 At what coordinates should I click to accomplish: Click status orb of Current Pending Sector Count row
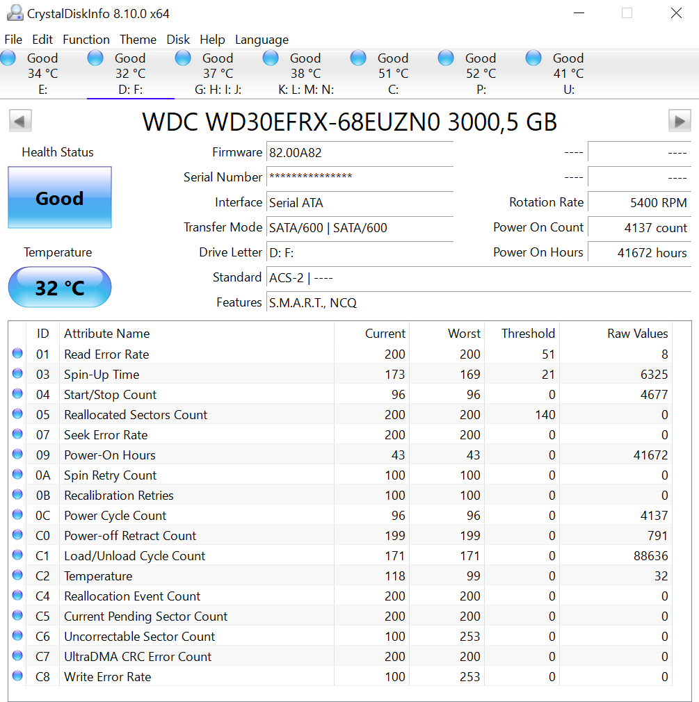pos(17,615)
